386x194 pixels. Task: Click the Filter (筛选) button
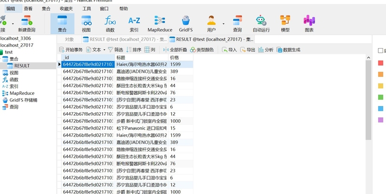(115, 50)
